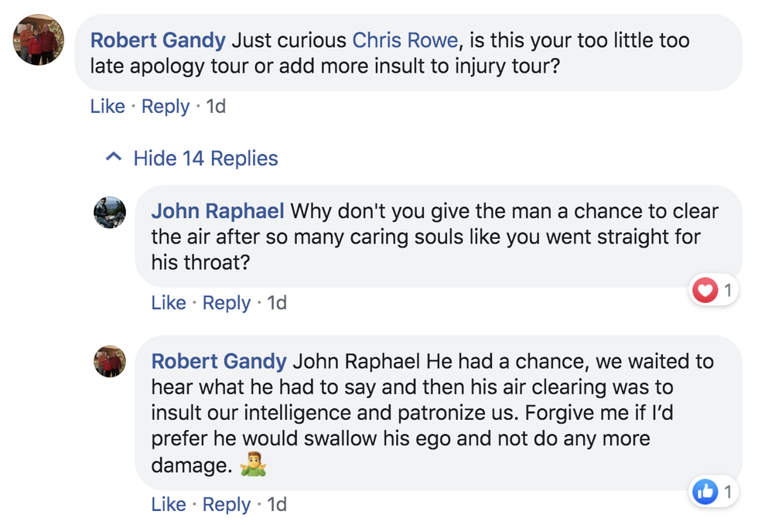Click the Hide 14 Replies chevron arrow
This screenshot has width=758, height=525.
(114, 158)
